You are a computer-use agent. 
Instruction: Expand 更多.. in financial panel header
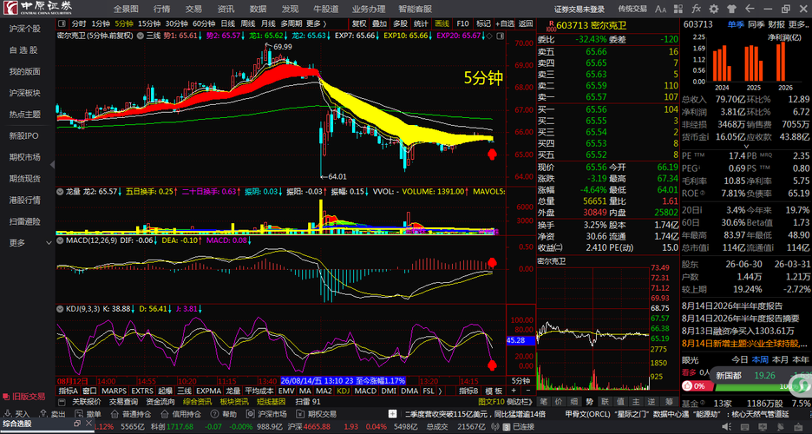point(798,24)
